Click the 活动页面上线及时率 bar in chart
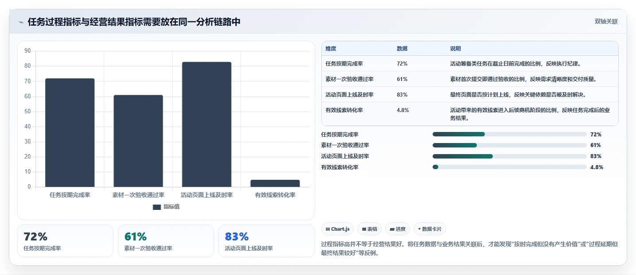This screenshot has height=275, width=636. click(207, 124)
